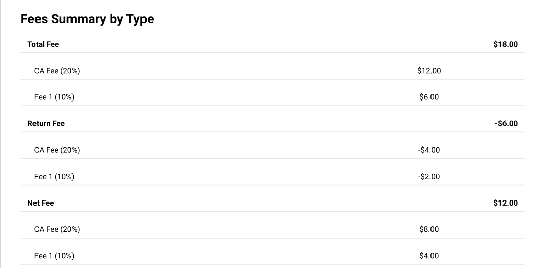This screenshot has height=268, width=539.
Task: Click the gray vertical border at left edge
Action: [1, 134]
